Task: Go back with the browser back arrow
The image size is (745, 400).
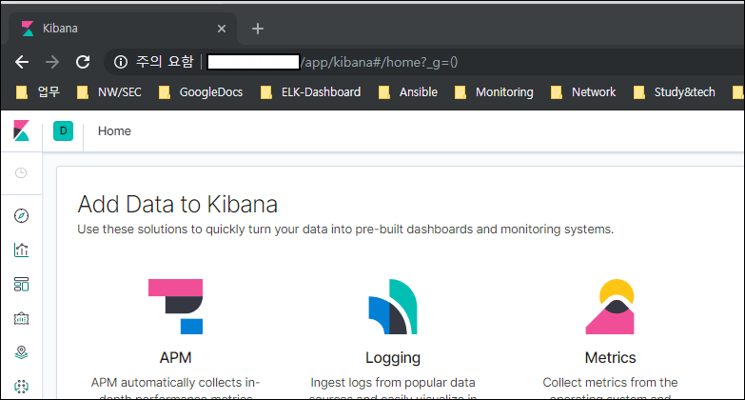Action: [22, 62]
